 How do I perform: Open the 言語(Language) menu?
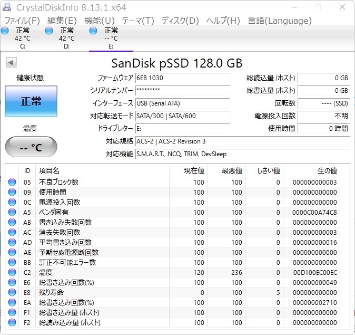coord(279,21)
